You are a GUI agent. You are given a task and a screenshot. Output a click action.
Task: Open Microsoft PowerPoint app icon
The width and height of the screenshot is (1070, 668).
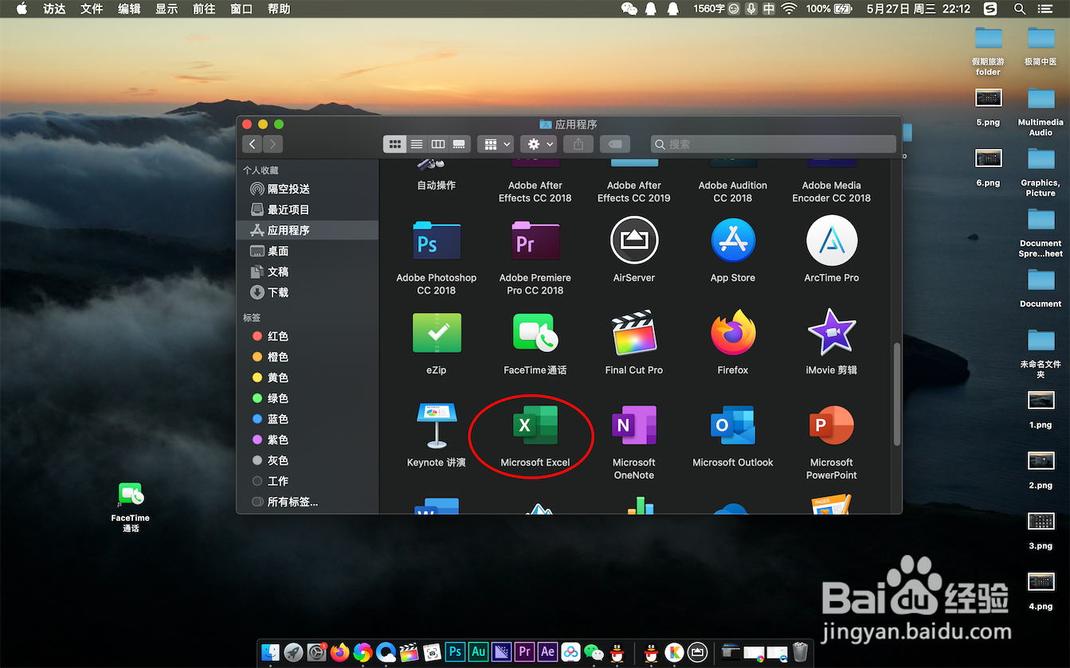(x=832, y=425)
